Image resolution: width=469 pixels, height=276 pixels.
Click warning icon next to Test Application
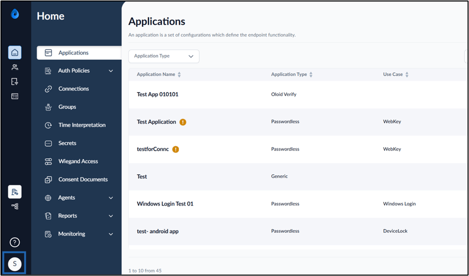(183, 122)
